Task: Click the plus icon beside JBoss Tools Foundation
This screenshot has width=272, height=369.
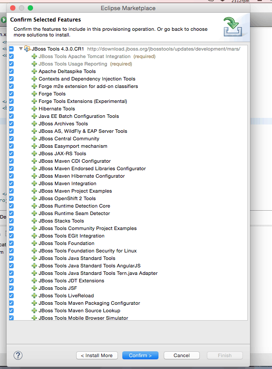Action: [34, 243]
